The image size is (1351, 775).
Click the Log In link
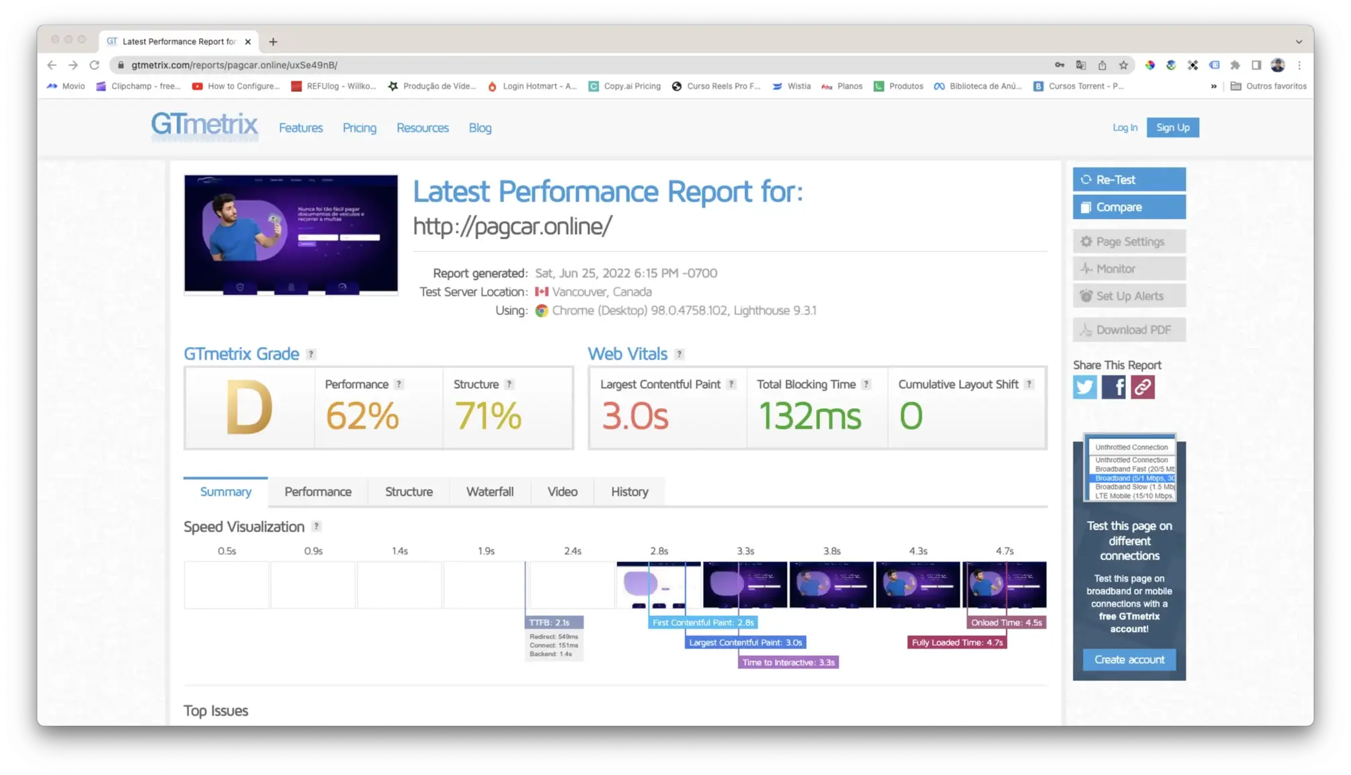point(1124,128)
